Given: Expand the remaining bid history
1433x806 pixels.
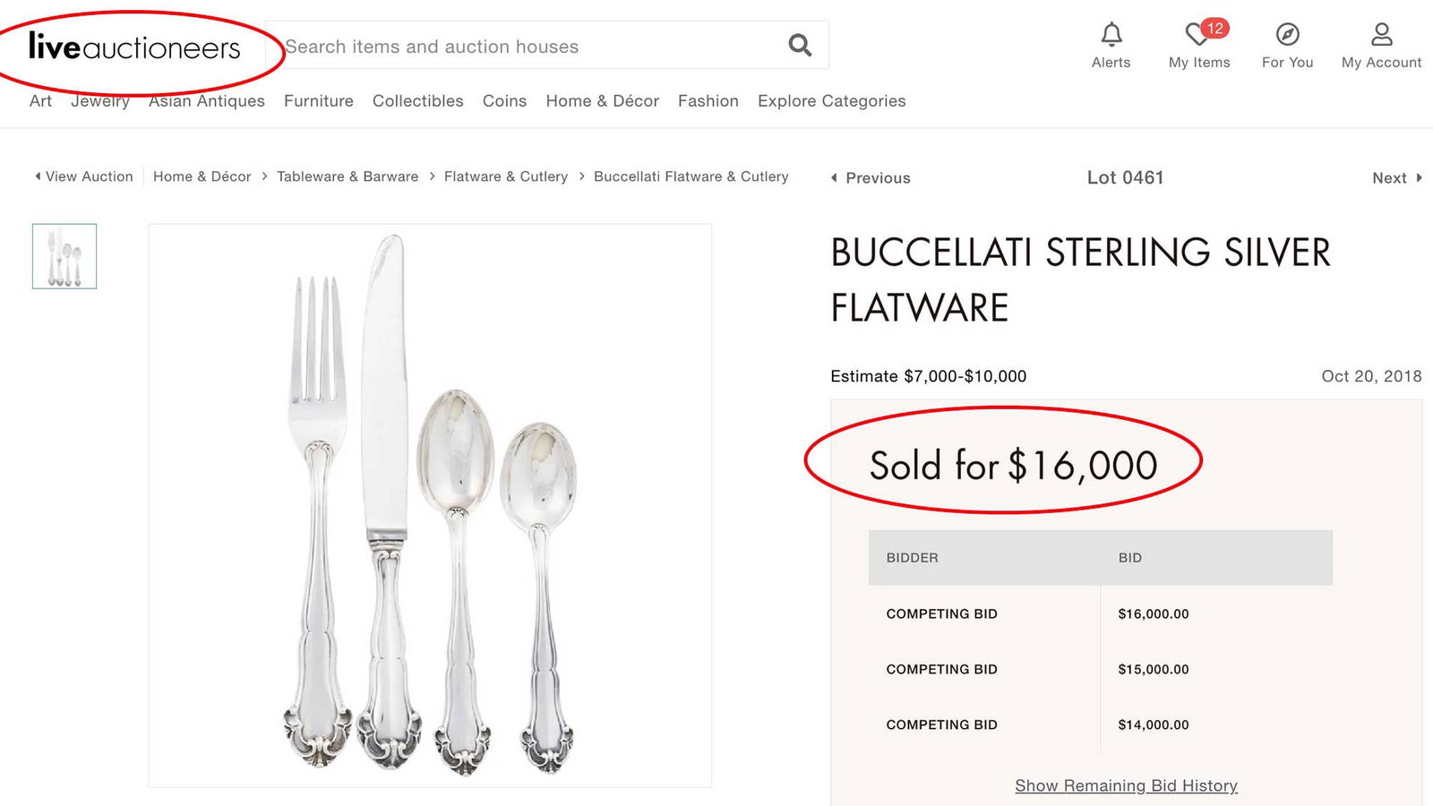Looking at the screenshot, I should [x=1125, y=785].
